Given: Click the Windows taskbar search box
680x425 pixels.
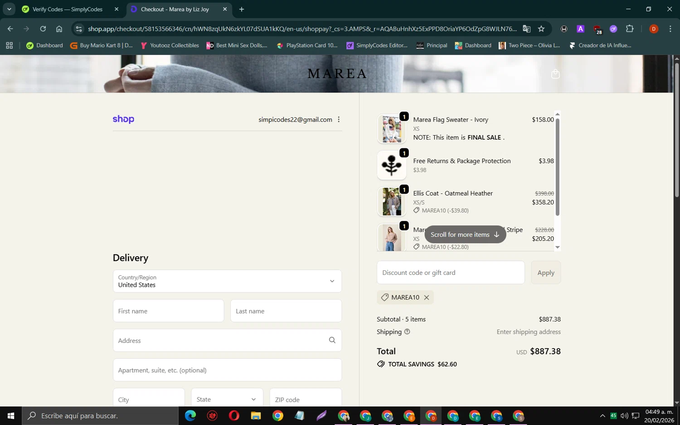Looking at the screenshot, I should pyautogui.click(x=100, y=415).
